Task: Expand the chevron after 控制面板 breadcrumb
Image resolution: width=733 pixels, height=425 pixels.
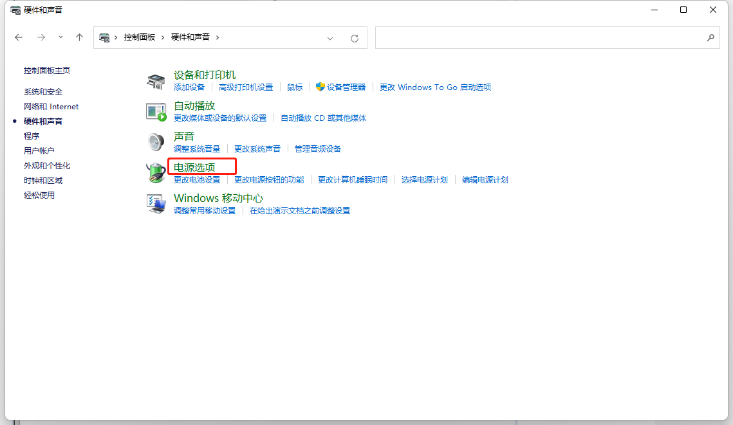Action: 162,37
